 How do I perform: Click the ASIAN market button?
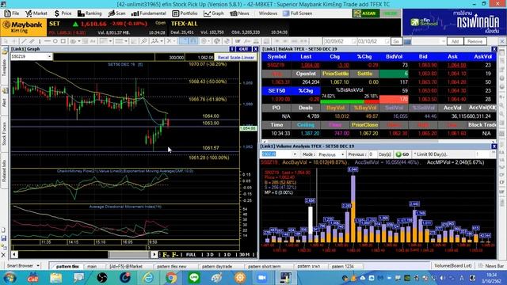pos(366,13)
